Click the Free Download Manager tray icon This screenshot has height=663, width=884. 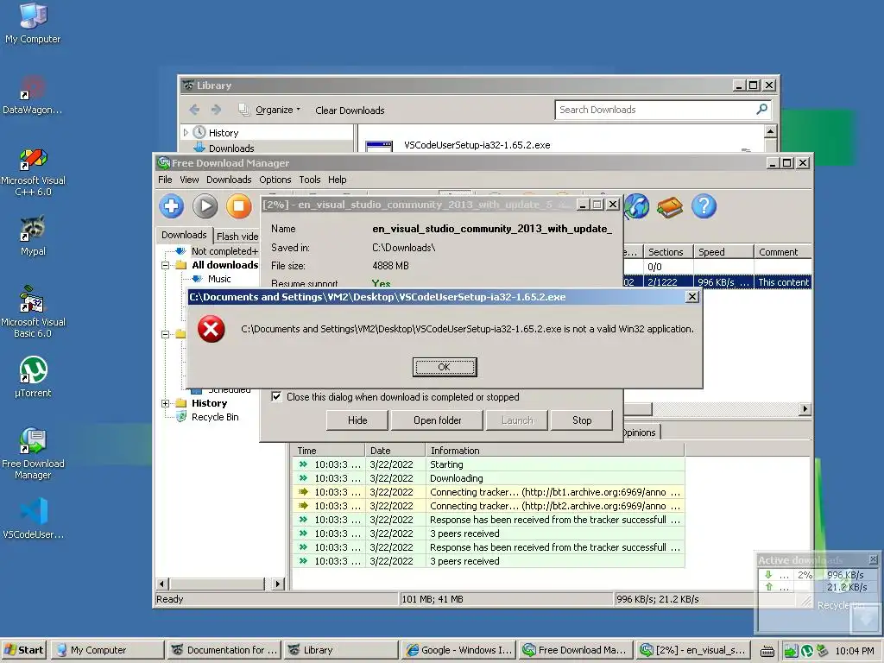coord(790,651)
